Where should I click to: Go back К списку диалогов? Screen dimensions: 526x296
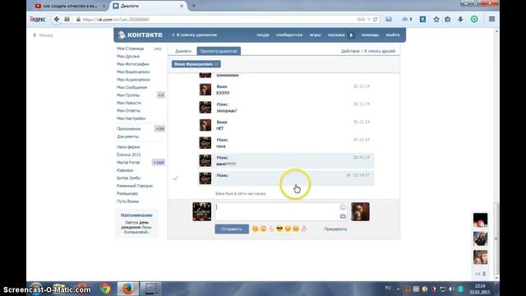point(195,35)
